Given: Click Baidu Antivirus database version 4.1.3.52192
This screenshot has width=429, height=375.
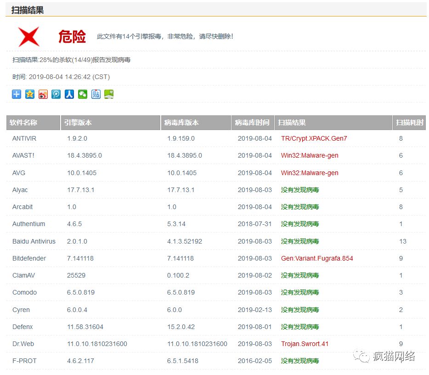Looking at the screenshot, I should [185, 241].
